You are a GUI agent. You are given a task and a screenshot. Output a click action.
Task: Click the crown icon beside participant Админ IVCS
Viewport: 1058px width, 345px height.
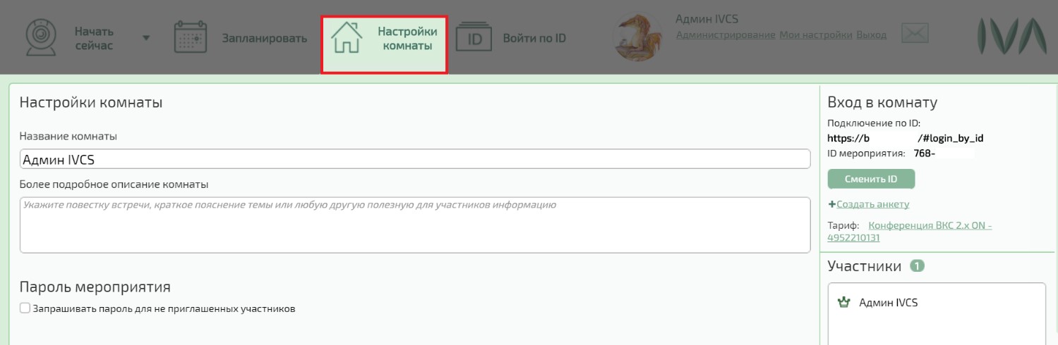tap(843, 303)
